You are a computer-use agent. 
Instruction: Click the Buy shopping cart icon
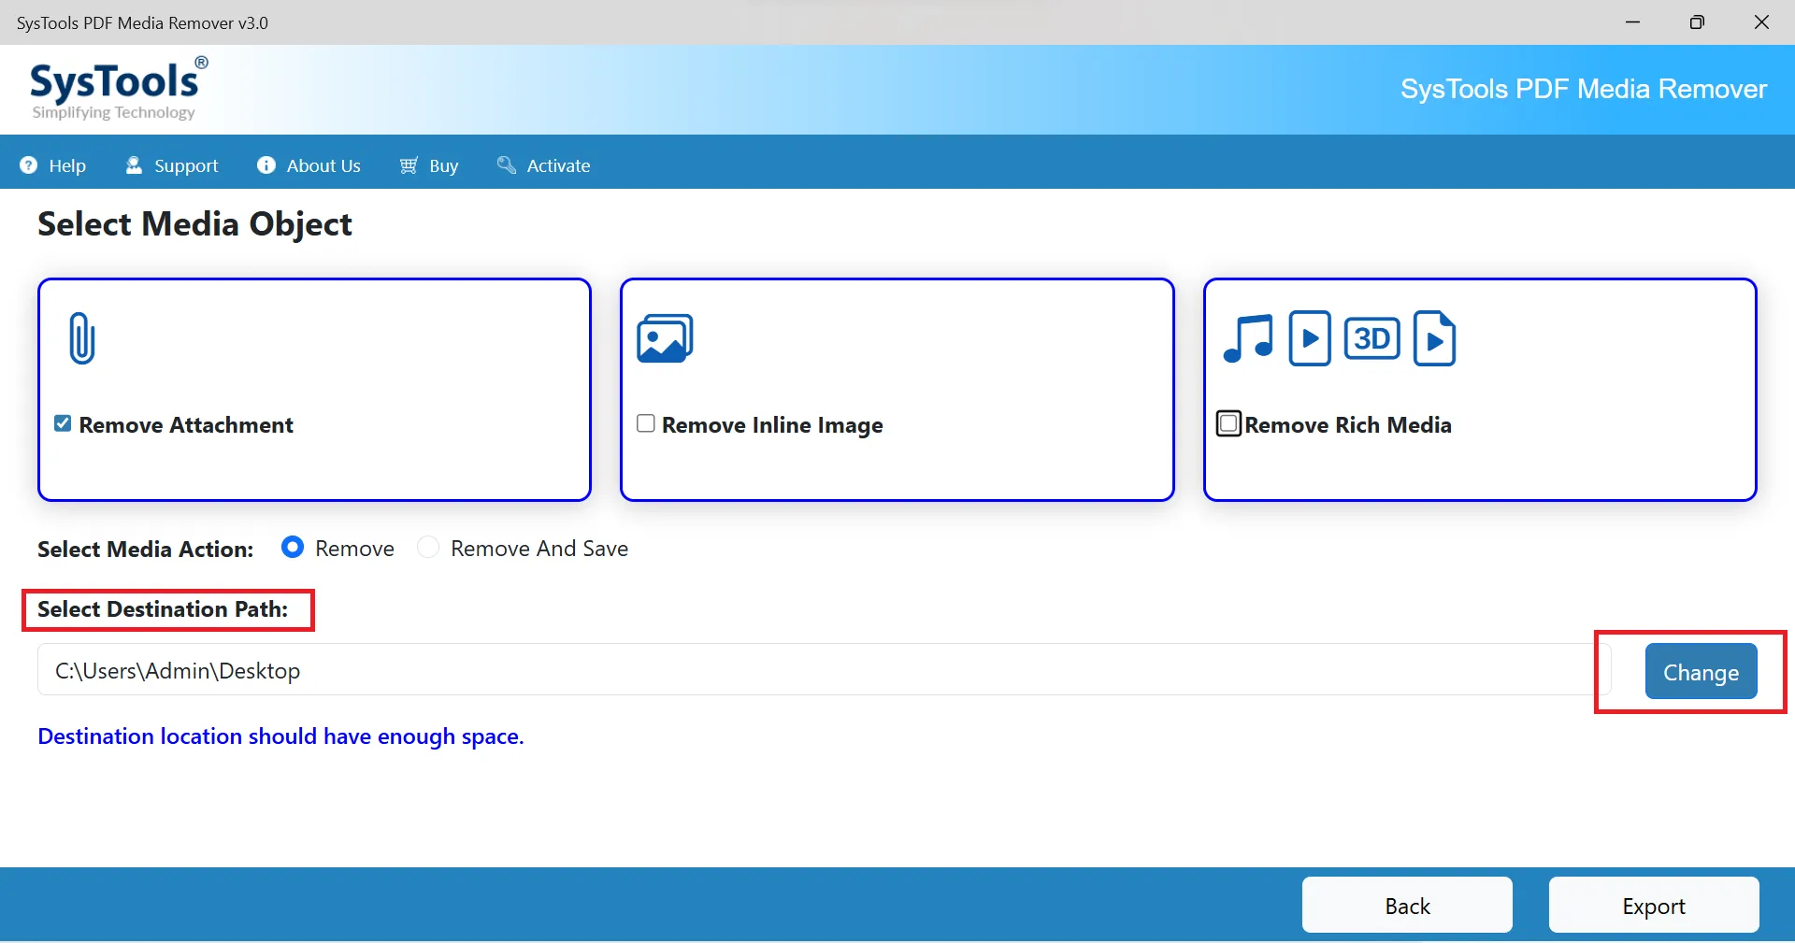(409, 165)
